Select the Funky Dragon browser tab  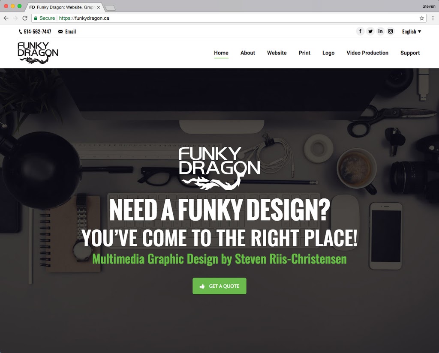click(x=64, y=7)
